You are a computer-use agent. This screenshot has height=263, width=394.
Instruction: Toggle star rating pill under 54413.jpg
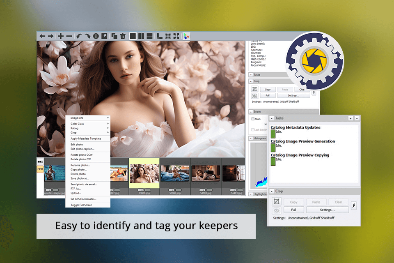click(x=233, y=190)
